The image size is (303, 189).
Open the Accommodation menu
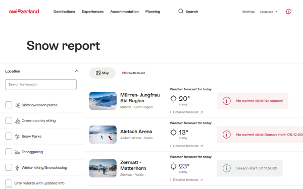pyautogui.click(x=124, y=12)
